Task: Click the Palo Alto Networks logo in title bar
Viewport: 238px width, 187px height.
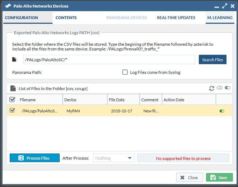Action: coord(7,6)
